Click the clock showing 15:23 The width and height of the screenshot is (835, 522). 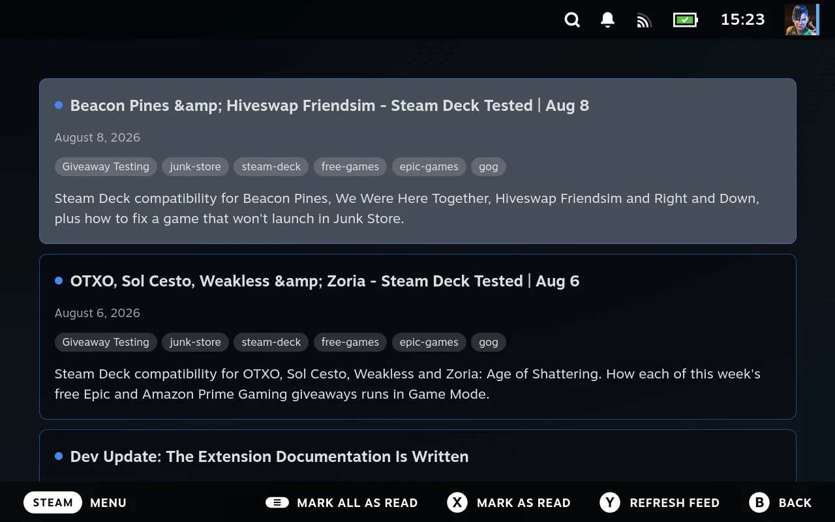point(742,20)
